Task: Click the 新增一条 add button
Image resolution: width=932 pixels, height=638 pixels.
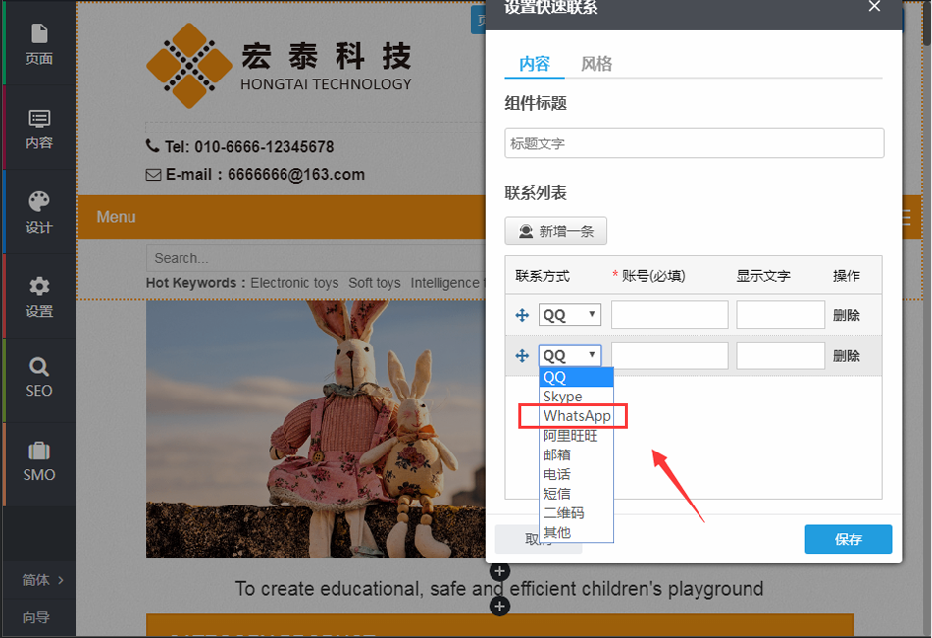Action: pyautogui.click(x=556, y=232)
